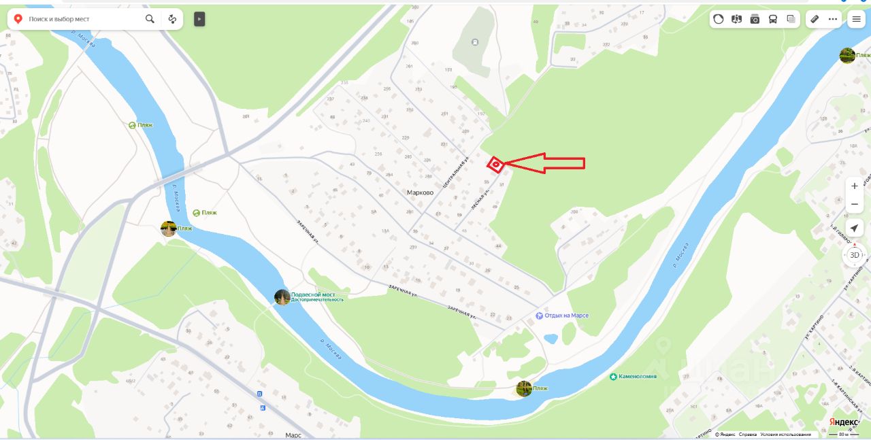Open the Справка link
Screen dimensions: 871x440
748,434
